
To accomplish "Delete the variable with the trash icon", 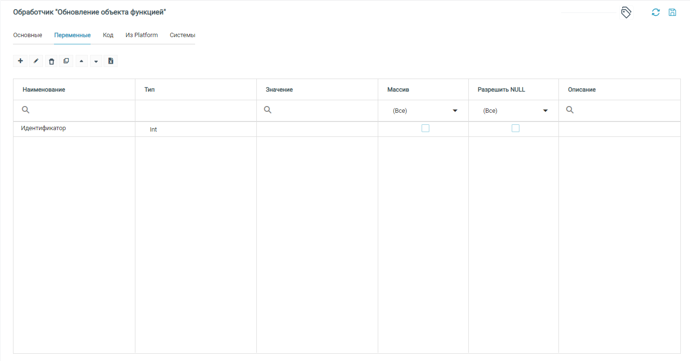I will click(x=51, y=61).
